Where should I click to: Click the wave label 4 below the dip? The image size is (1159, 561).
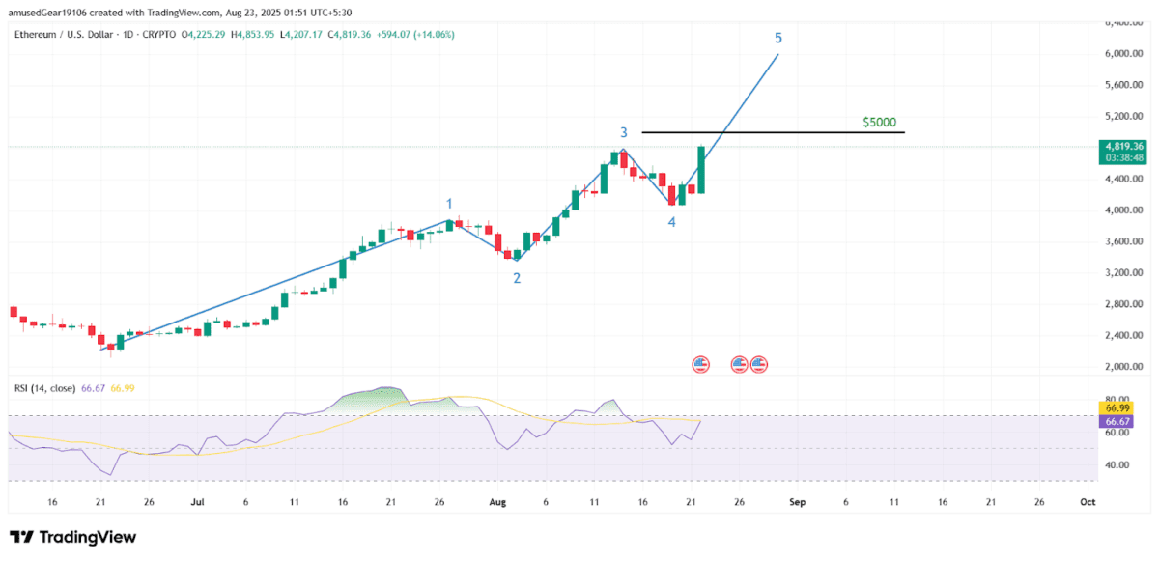(671, 222)
